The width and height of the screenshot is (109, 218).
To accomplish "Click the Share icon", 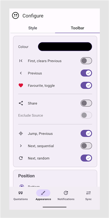I will coord(21,103).
